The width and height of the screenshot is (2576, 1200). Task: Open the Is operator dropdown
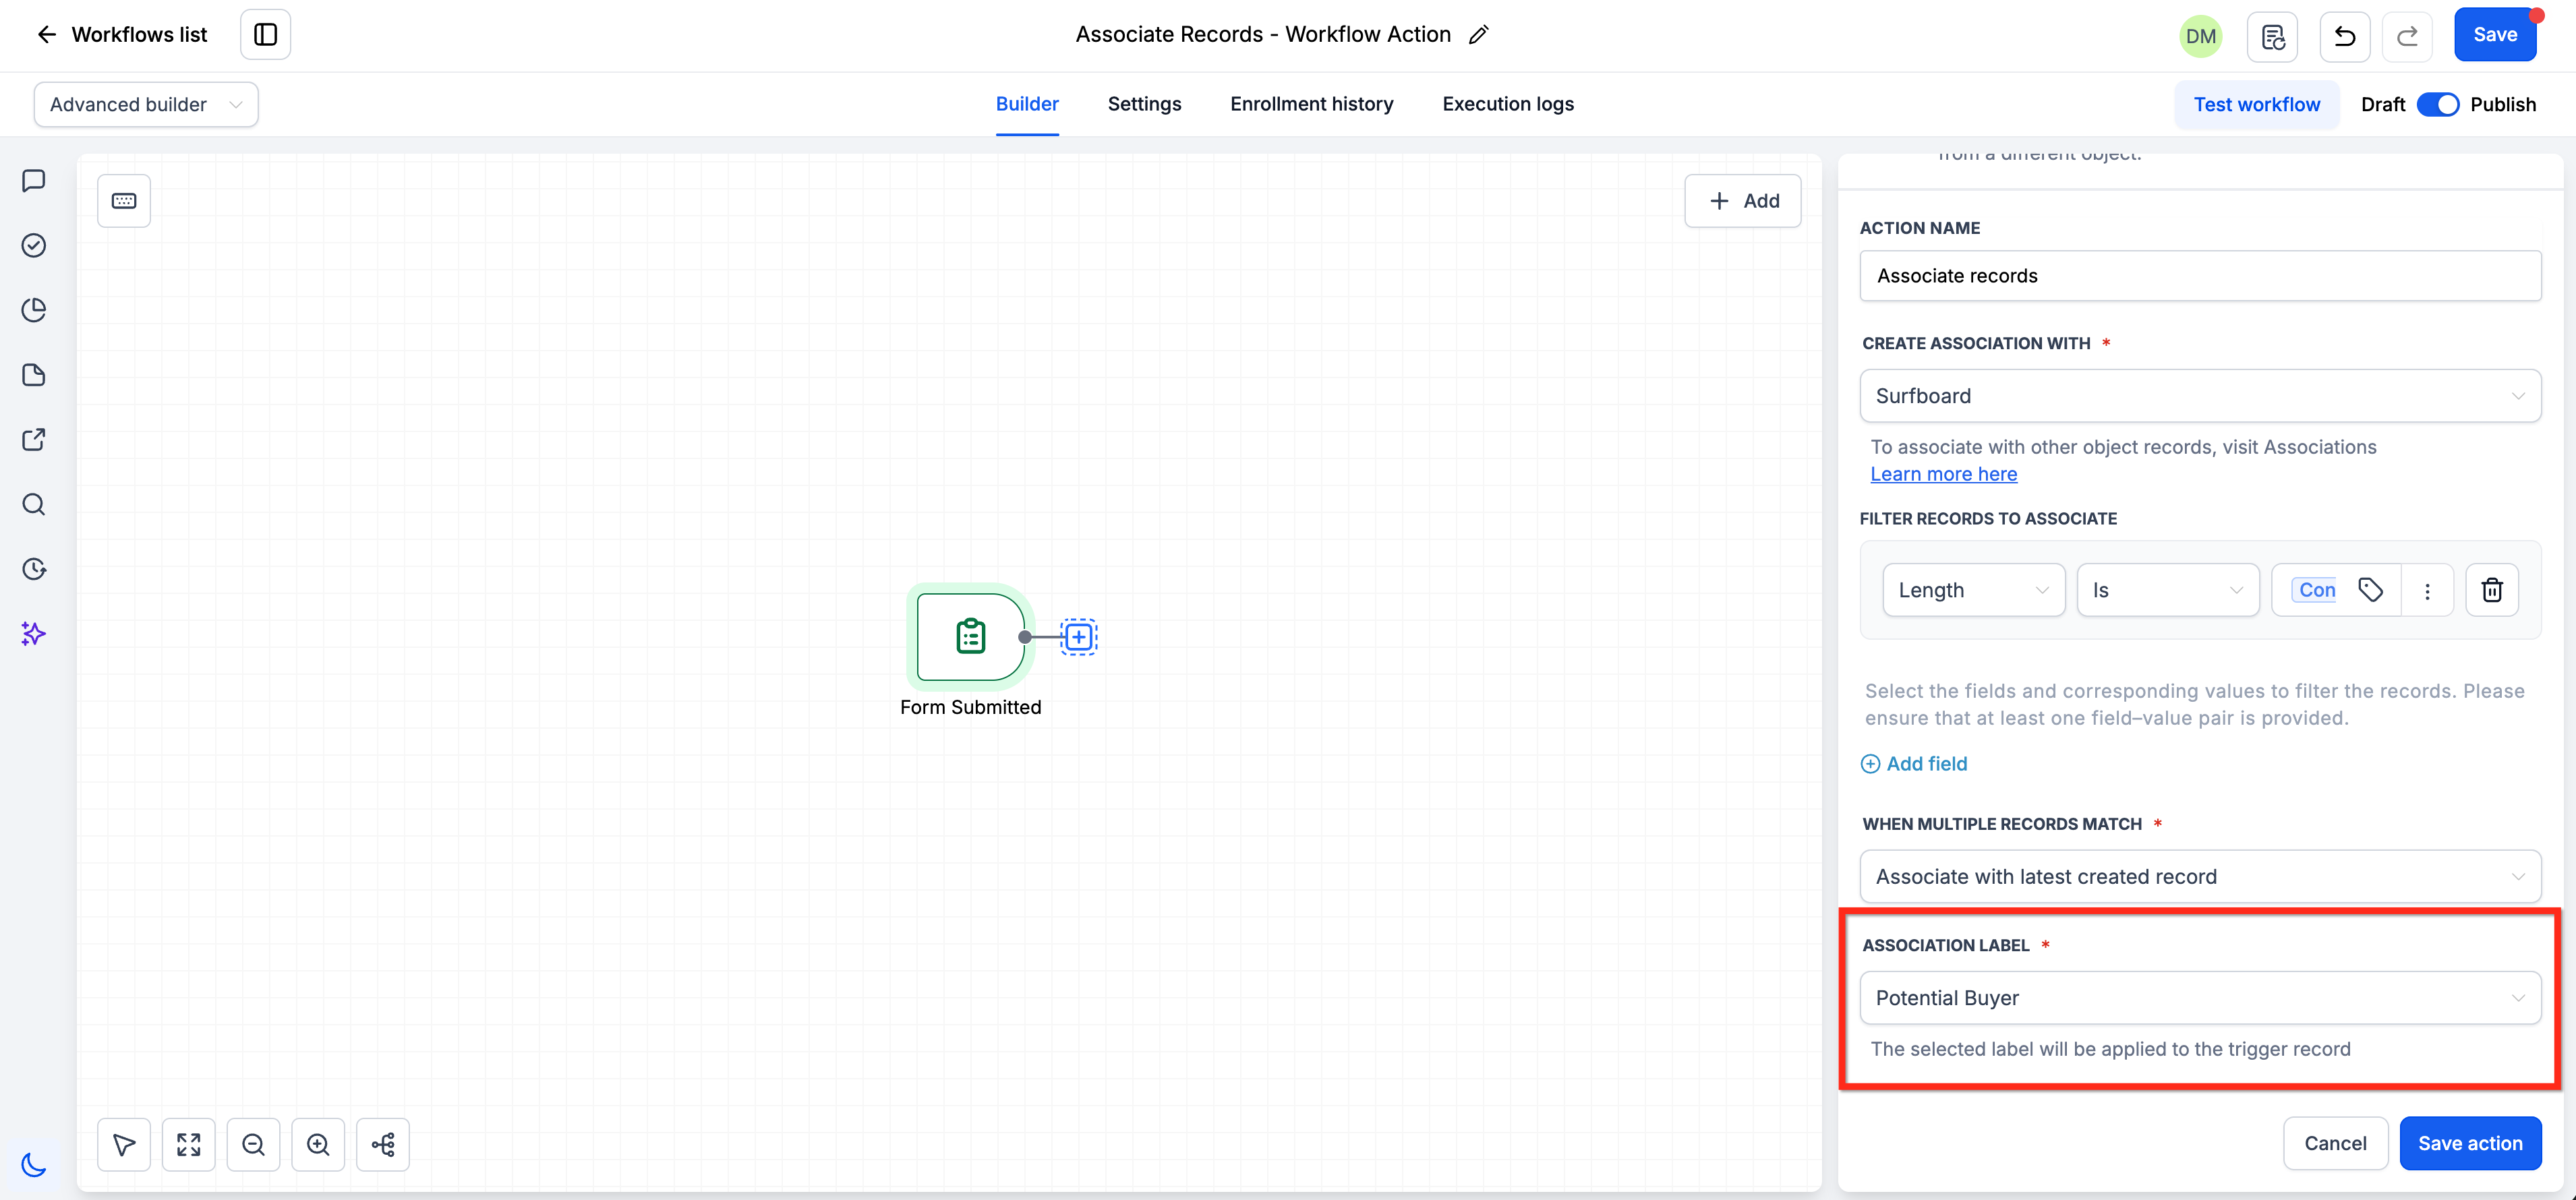click(x=2167, y=590)
